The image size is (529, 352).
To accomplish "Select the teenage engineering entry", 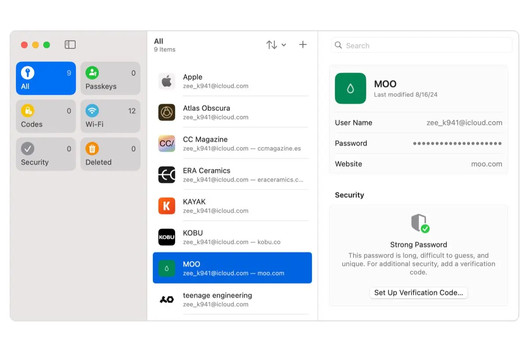I will coord(232,300).
